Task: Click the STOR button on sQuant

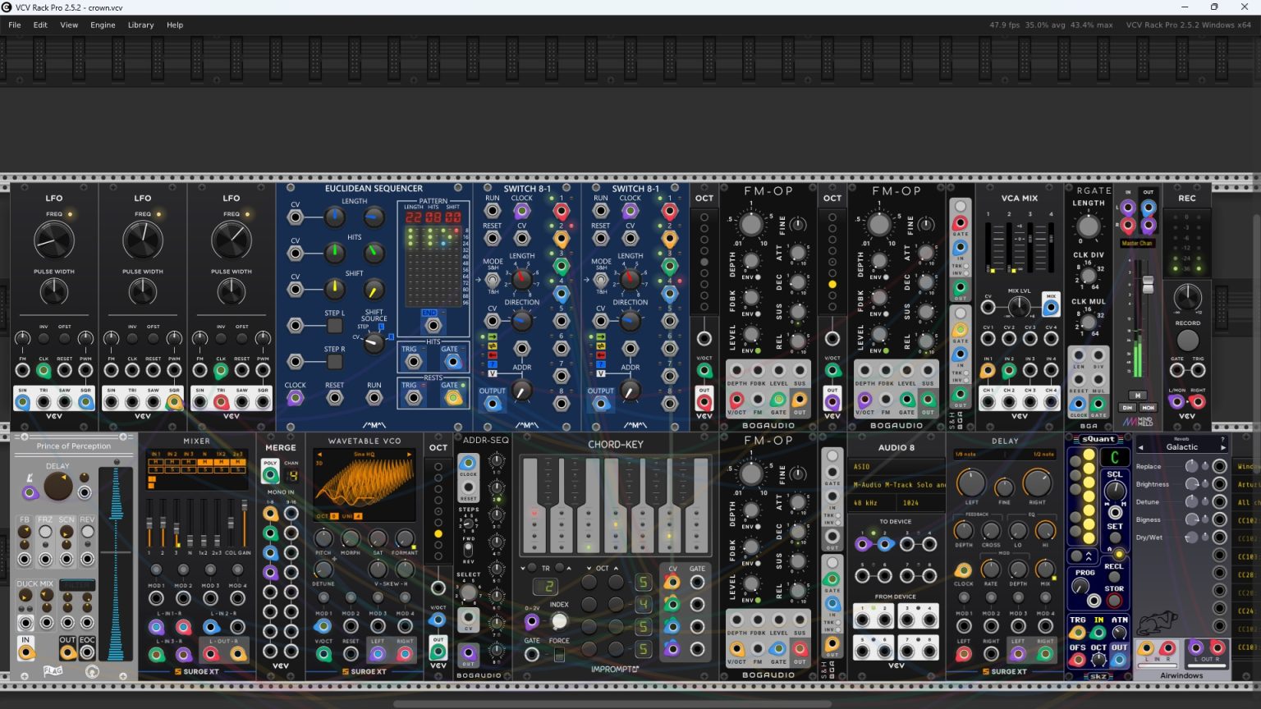Action: pos(1115,602)
